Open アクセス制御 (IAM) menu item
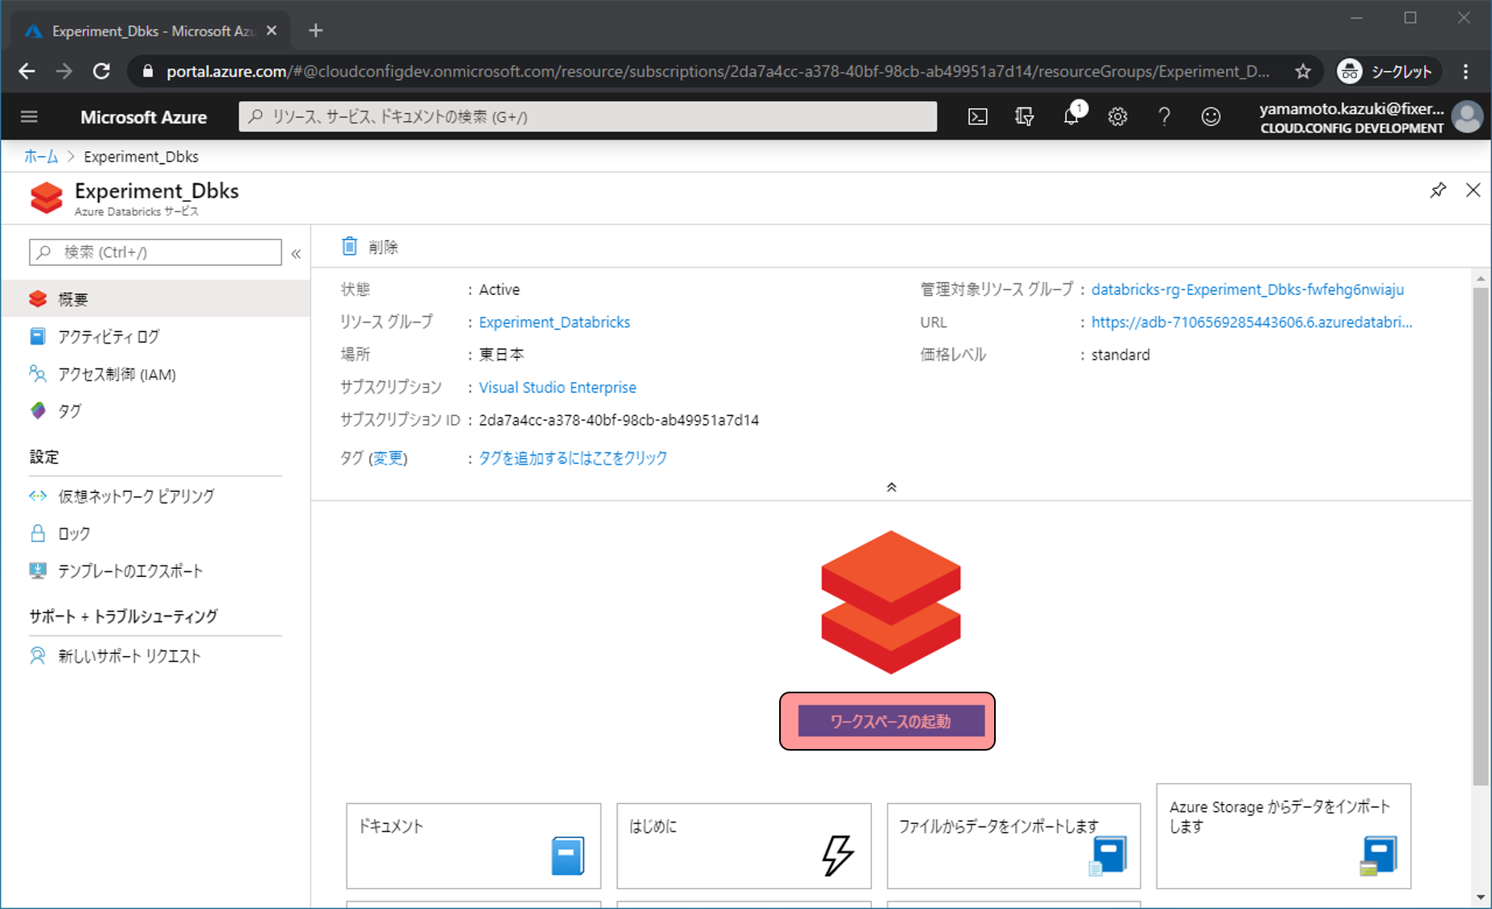 click(x=116, y=374)
